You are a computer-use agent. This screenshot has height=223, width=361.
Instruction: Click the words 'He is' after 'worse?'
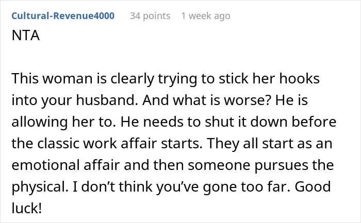coord(291,100)
